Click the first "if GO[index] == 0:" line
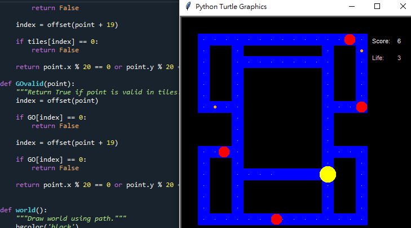411x228 pixels. [51, 117]
